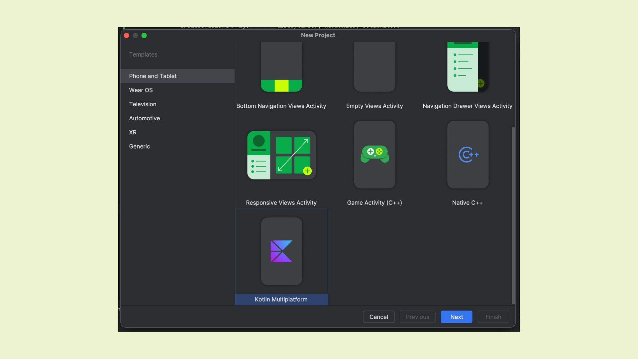Click the templates list vertical scrollbar
Viewport: 638px width, 359px height.
[513, 215]
